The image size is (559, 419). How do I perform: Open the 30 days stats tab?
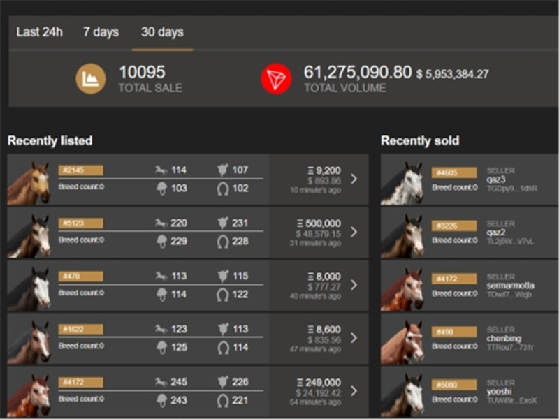click(x=162, y=32)
